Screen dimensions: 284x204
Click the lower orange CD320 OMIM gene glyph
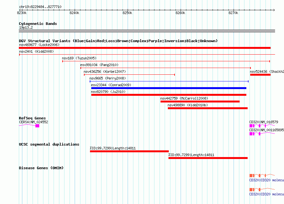click(262, 190)
